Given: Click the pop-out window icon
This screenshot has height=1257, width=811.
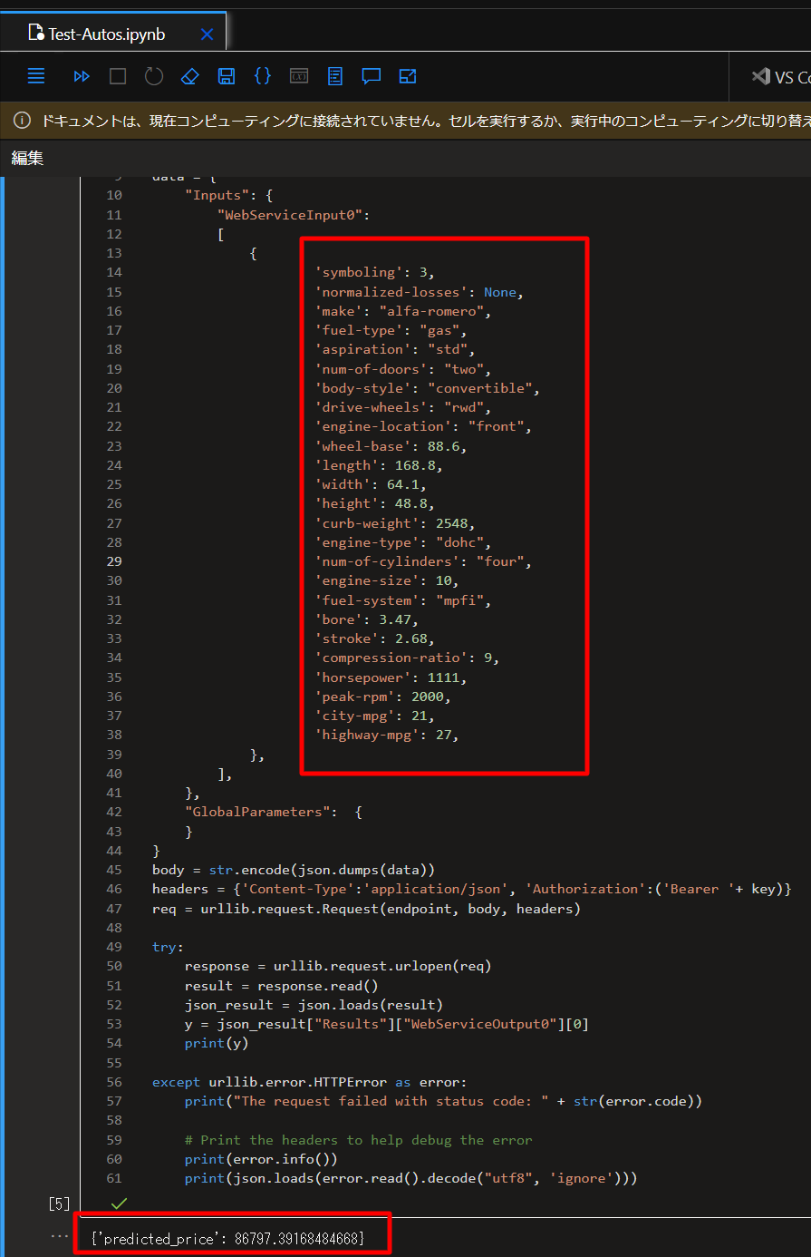Looking at the screenshot, I should pyautogui.click(x=408, y=76).
